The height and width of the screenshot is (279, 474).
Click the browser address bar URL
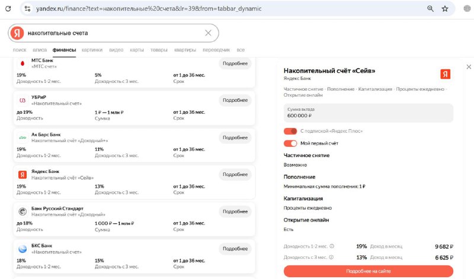point(149,8)
